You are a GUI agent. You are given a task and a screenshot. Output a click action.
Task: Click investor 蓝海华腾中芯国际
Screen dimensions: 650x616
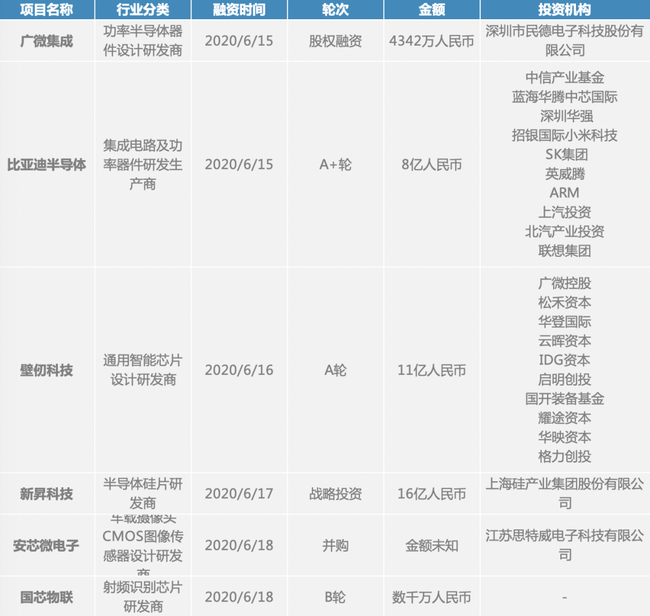click(x=565, y=96)
